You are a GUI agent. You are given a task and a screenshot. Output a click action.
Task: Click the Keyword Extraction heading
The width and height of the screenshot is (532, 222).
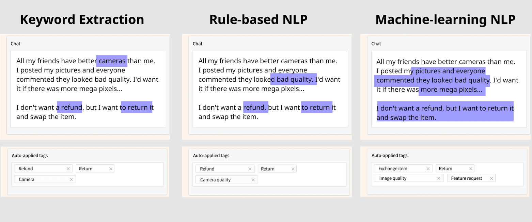pos(82,19)
